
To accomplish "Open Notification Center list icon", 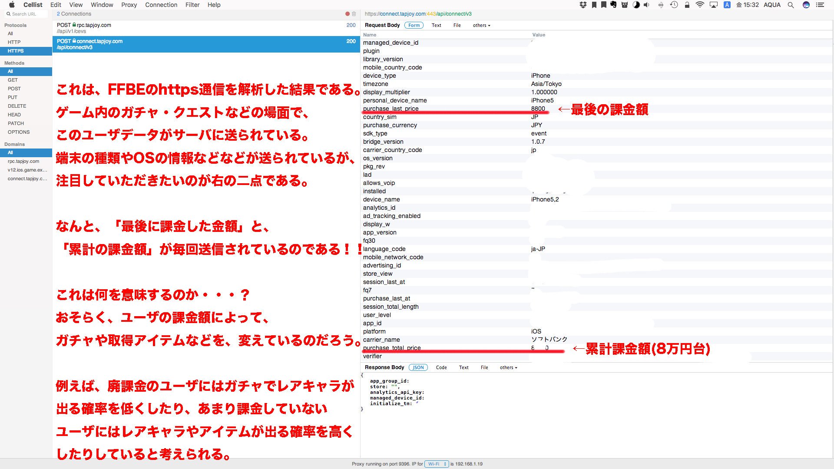I will pyautogui.click(x=820, y=5).
